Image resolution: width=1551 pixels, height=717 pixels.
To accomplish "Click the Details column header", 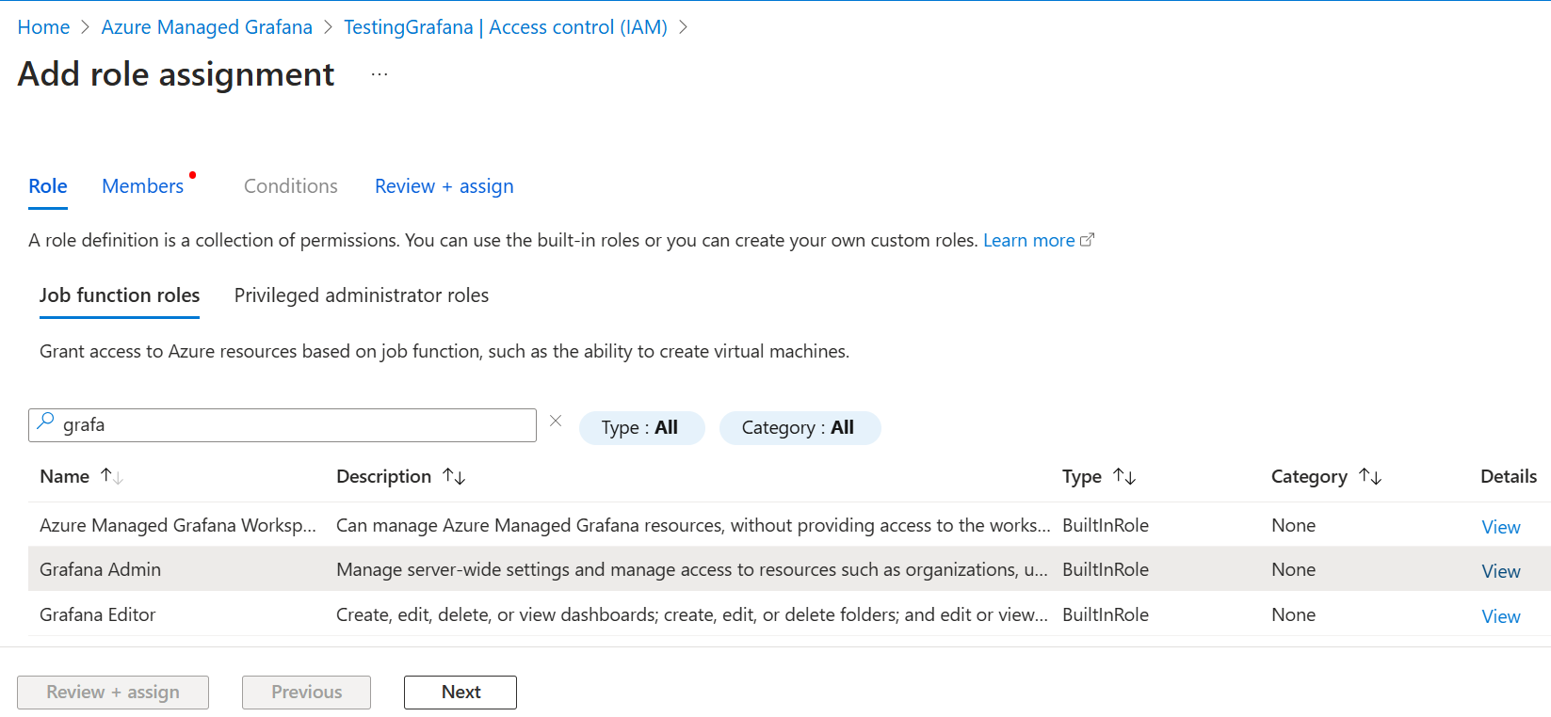I will (1509, 476).
